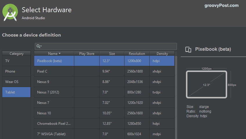Click the 1280x850 resolution cell
The image size is (246, 139).
click(137, 124)
